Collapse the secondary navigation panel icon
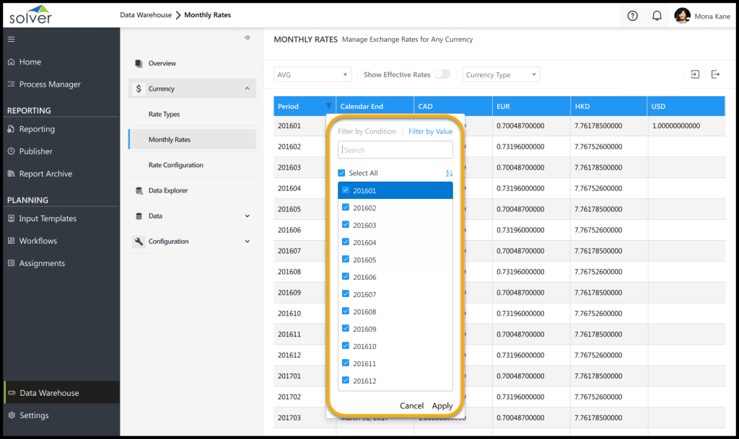 (247, 37)
